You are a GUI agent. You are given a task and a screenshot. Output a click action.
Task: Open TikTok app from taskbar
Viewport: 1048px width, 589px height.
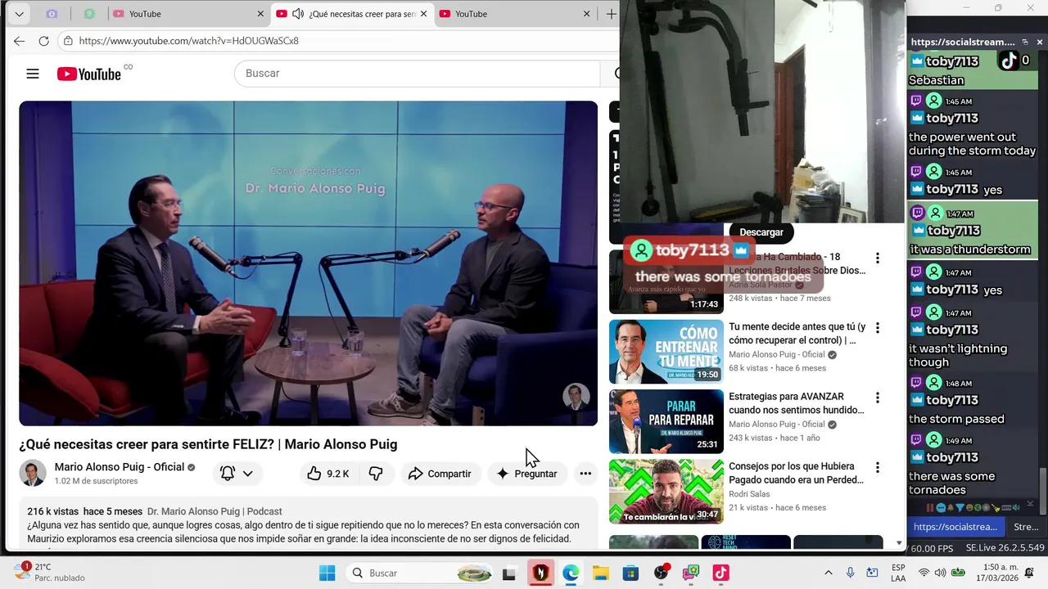click(x=721, y=573)
